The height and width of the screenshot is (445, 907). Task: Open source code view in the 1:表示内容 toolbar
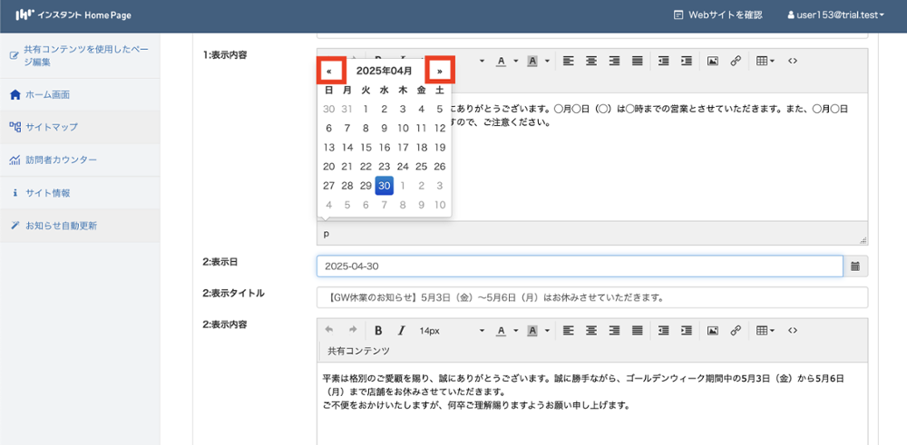click(793, 61)
